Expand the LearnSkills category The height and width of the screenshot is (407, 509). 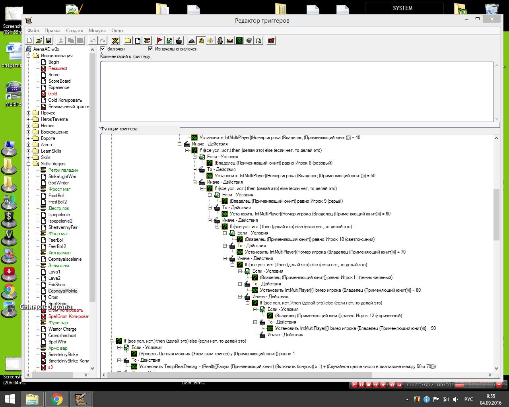coord(29,151)
